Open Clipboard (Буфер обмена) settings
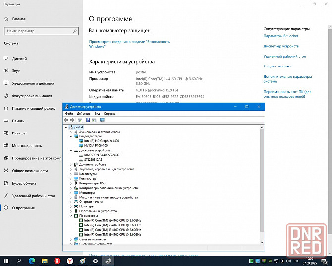 tap(24, 183)
